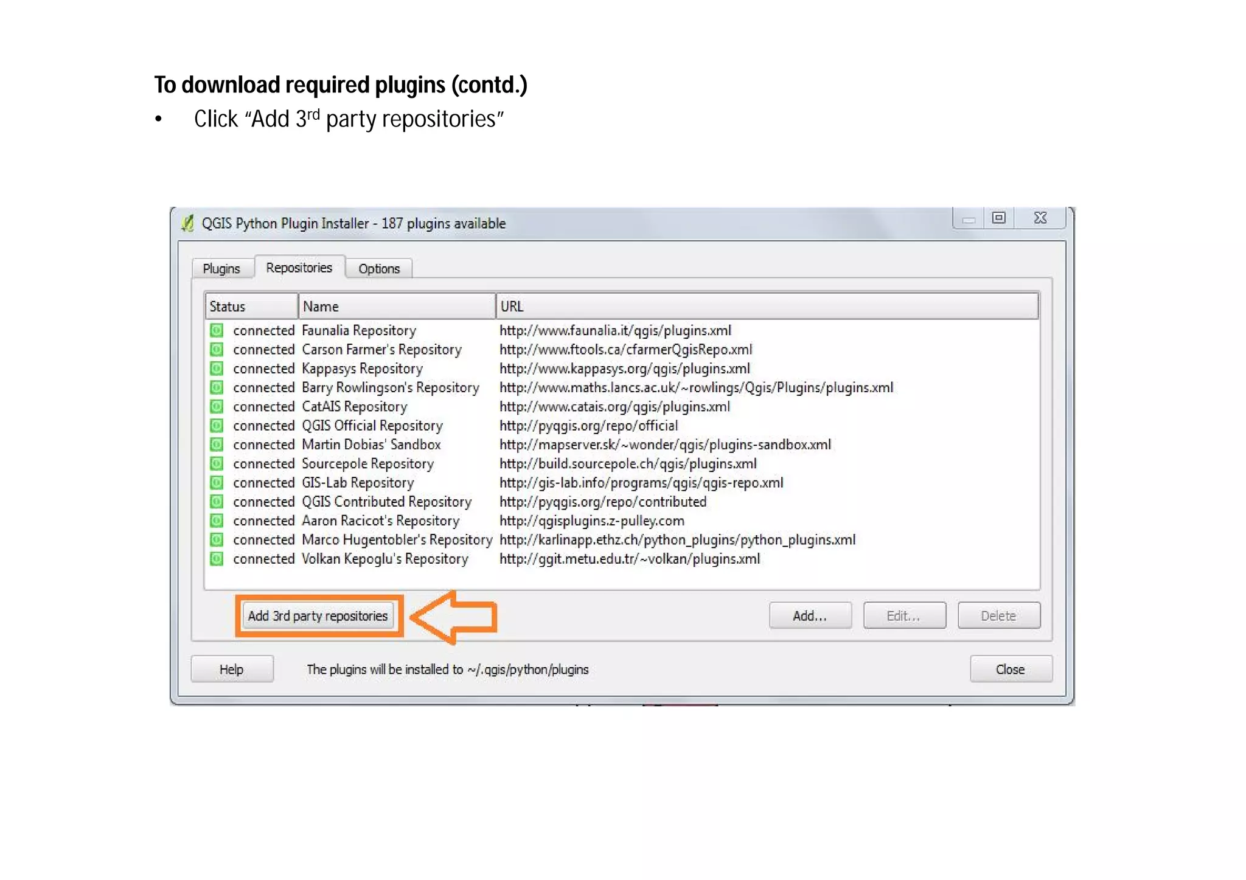Open Help for the plugin installer
Image resolution: width=1246 pixels, height=880 pixels.
(x=232, y=670)
